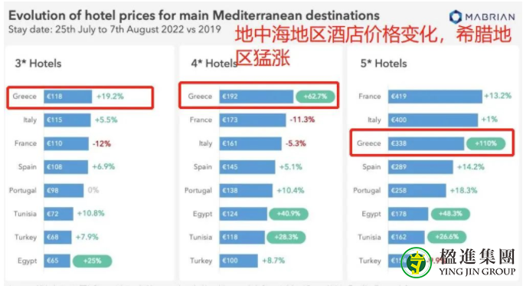Click the -12% France change label
This screenshot has height=286, width=523.
[101, 143]
